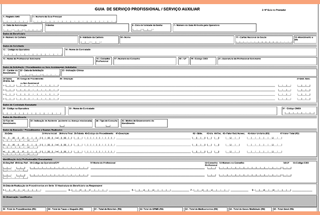Select the 9 - Validade da Carteira field
This screenshot has height=215, width=320.
[98, 40]
